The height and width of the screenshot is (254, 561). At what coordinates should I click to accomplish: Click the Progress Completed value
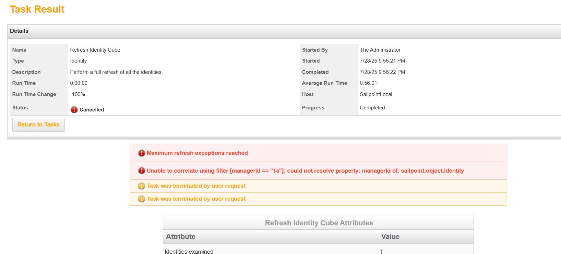point(372,107)
